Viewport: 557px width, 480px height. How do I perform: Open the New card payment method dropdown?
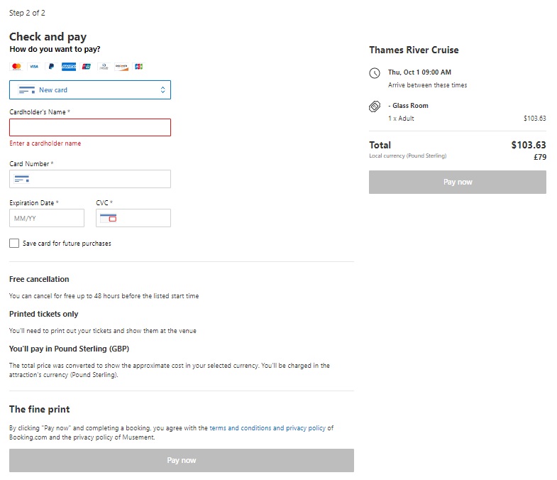point(90,90)
